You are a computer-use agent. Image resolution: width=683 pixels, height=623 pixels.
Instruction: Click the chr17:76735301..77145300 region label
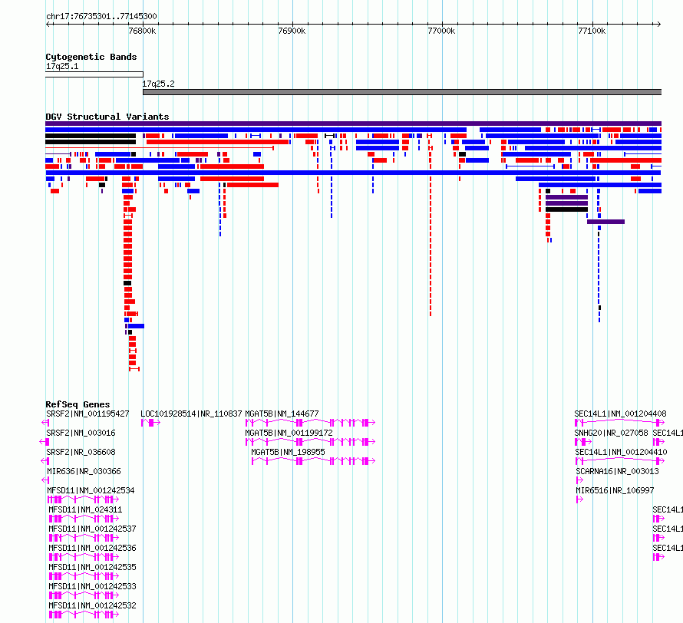(101, 17)
